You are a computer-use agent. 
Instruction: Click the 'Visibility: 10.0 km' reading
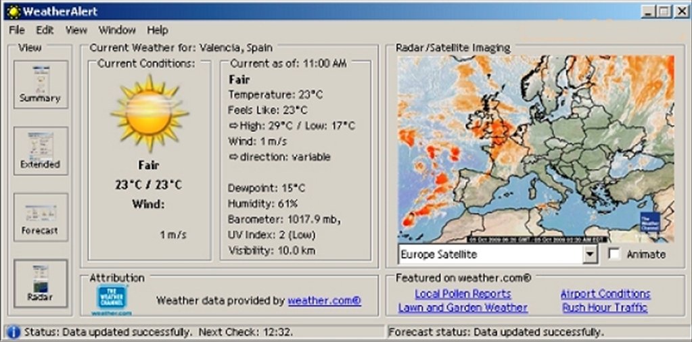272,251
